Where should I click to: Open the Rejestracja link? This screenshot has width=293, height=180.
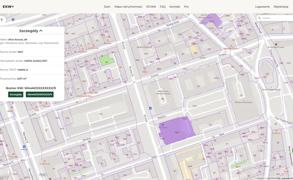[x=281, y=7]
